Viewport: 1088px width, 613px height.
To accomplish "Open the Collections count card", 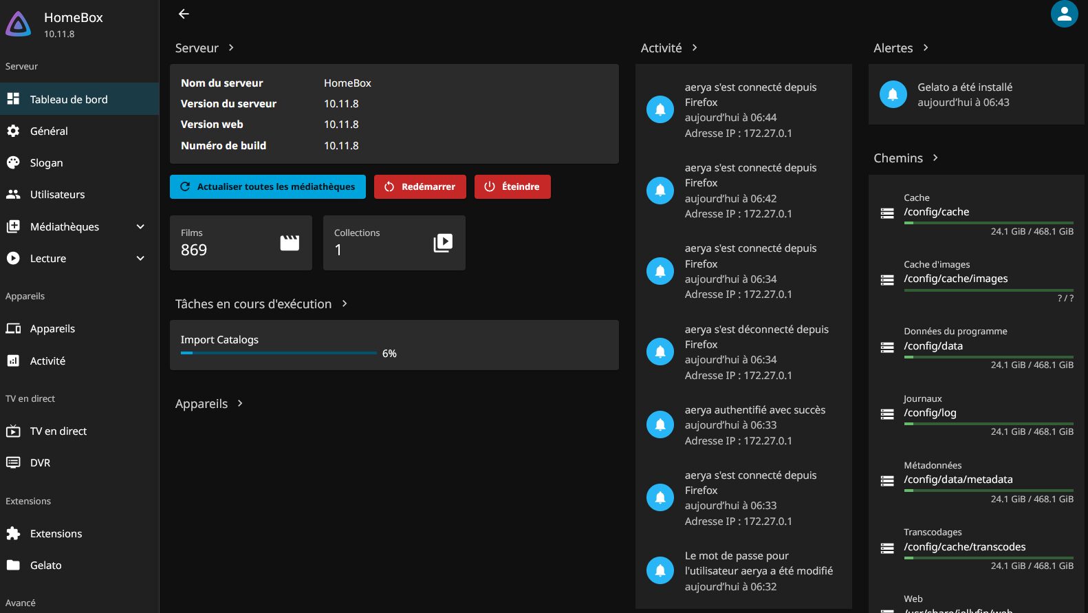I will [394, 243].
